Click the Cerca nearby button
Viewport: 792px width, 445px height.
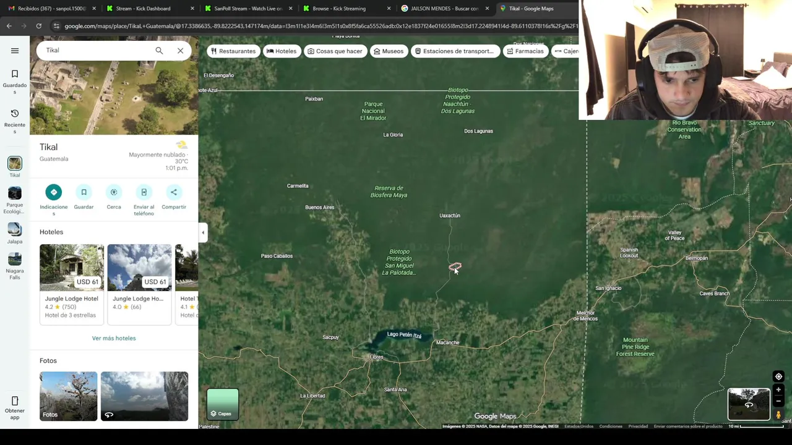point(114,198)
